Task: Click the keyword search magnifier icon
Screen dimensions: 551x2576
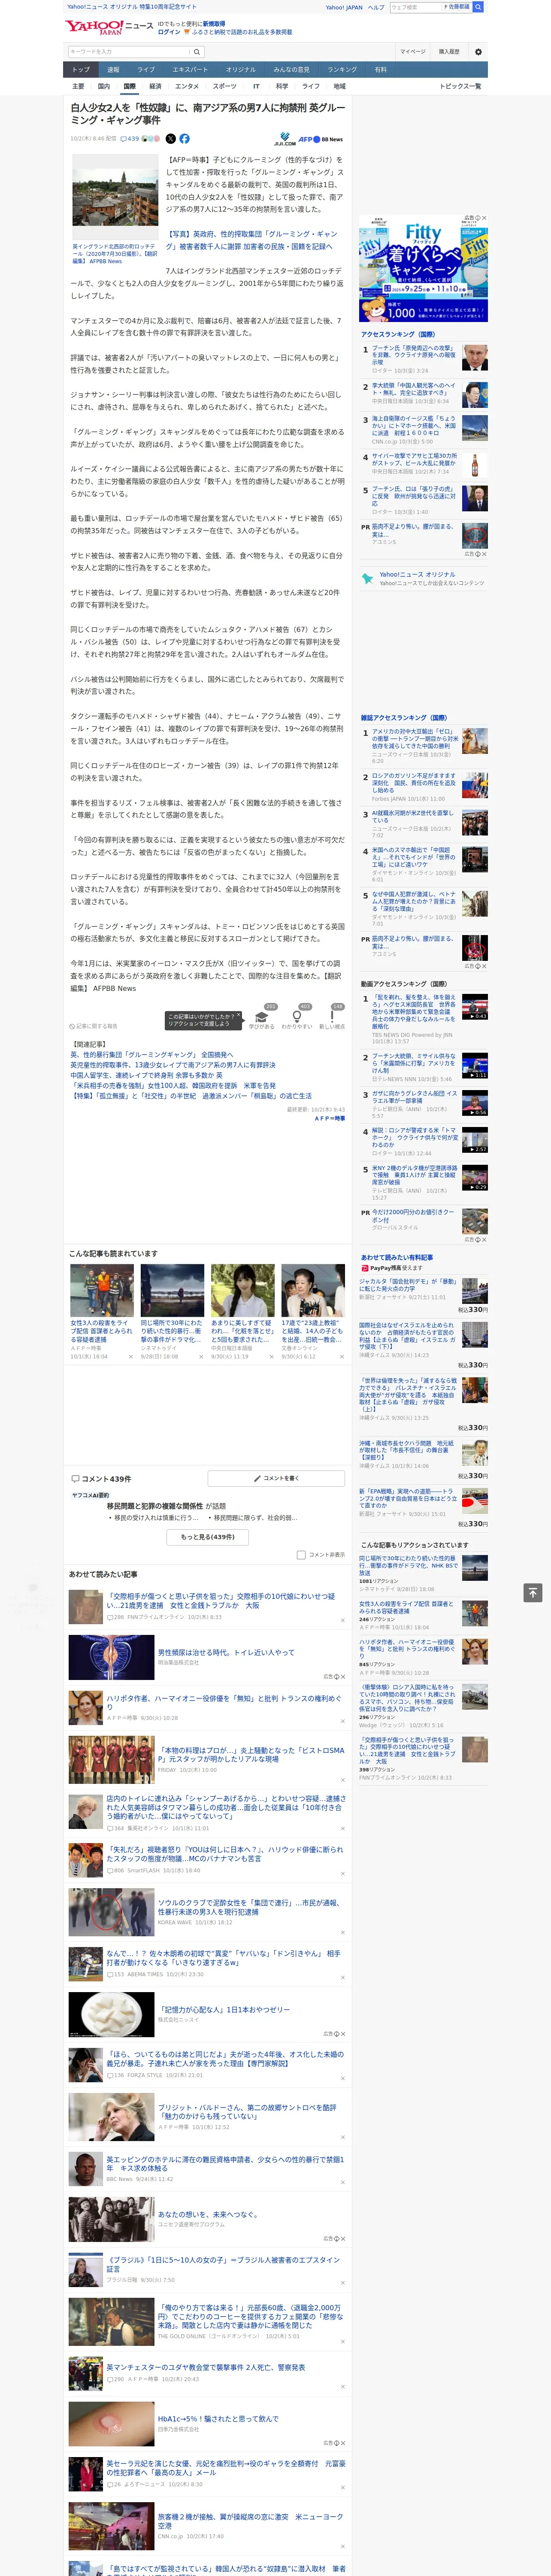Action: 197,52
